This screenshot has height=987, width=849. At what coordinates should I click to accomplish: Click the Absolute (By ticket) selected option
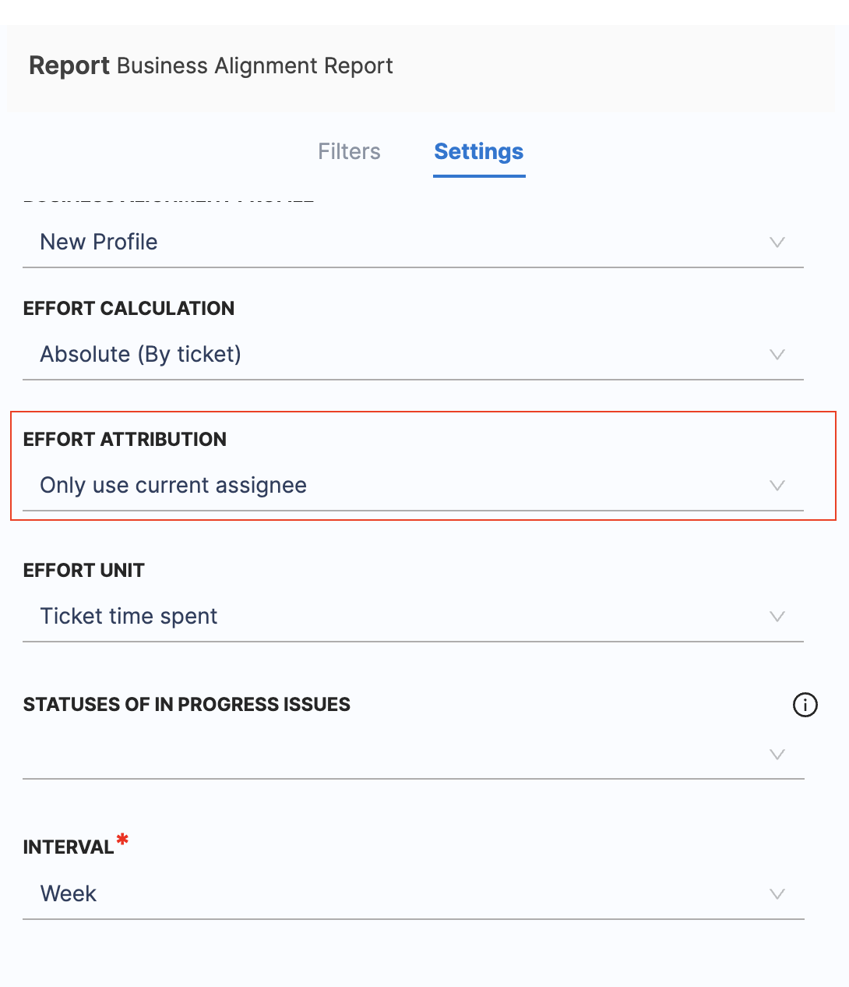140,355
